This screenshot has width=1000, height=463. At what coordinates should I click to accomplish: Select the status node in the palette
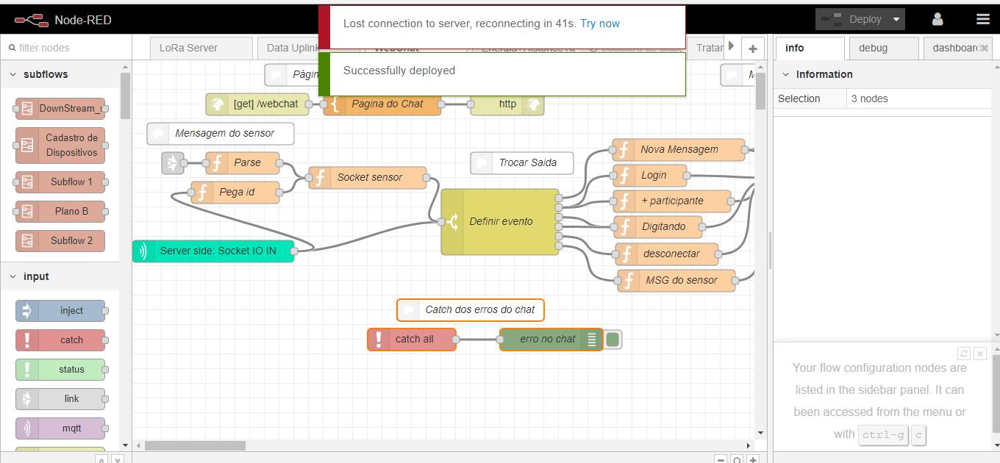coord(61,369)
